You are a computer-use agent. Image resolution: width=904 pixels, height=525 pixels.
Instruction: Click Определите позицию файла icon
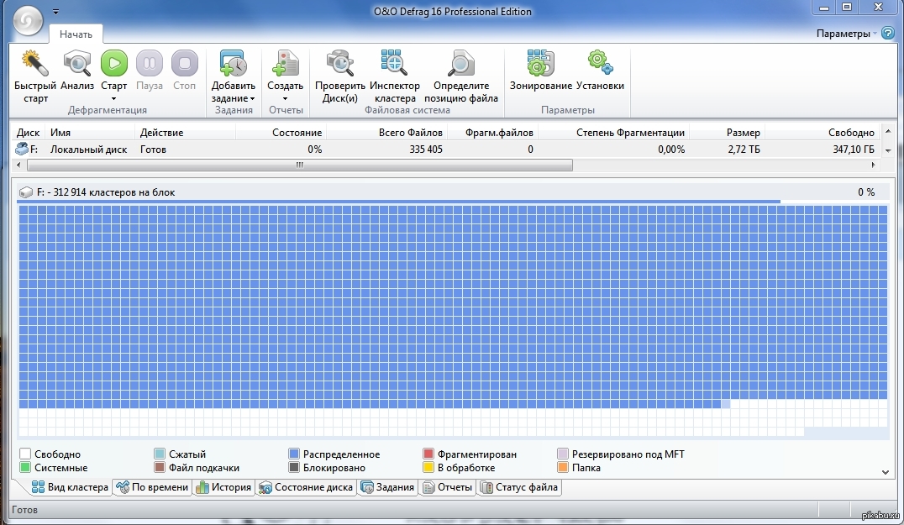461,64
